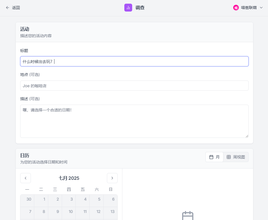Image resolution: width=268 pixels, height=220 pixels.
Task: Select July 5 in the calendar
Action: pyautogui.click(x=97, y=201)
